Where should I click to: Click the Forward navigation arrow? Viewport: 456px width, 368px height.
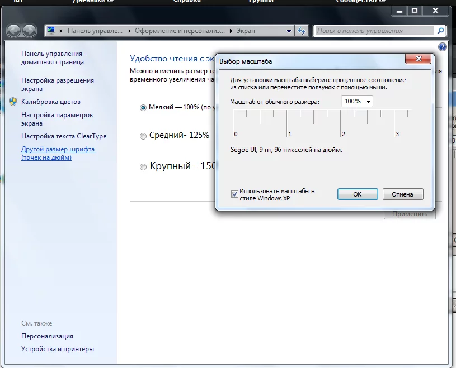coord(30,31)
